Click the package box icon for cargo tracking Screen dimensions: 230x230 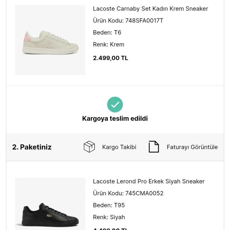pyautogui.click(x=89, y=147)
